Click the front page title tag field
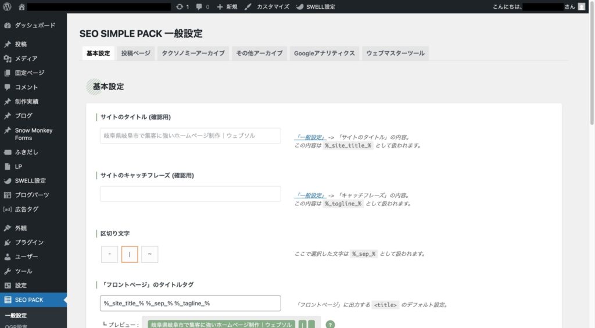Viewport: 595px width, 328px height. (x=190, y=304)
